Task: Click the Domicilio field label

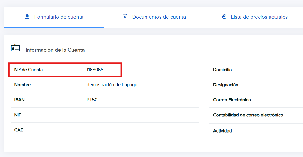Action: point(222,70)
